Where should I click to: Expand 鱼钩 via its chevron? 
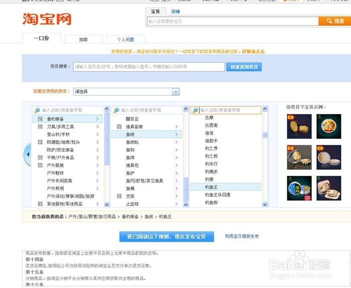point(177,150)
